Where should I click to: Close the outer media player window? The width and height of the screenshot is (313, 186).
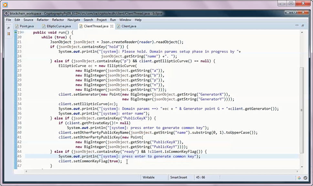(x=303, y=4)
